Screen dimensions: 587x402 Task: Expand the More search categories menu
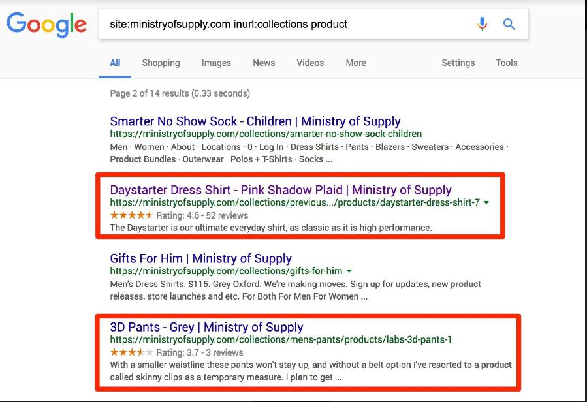pyautogui.click(x=355, y=63)
